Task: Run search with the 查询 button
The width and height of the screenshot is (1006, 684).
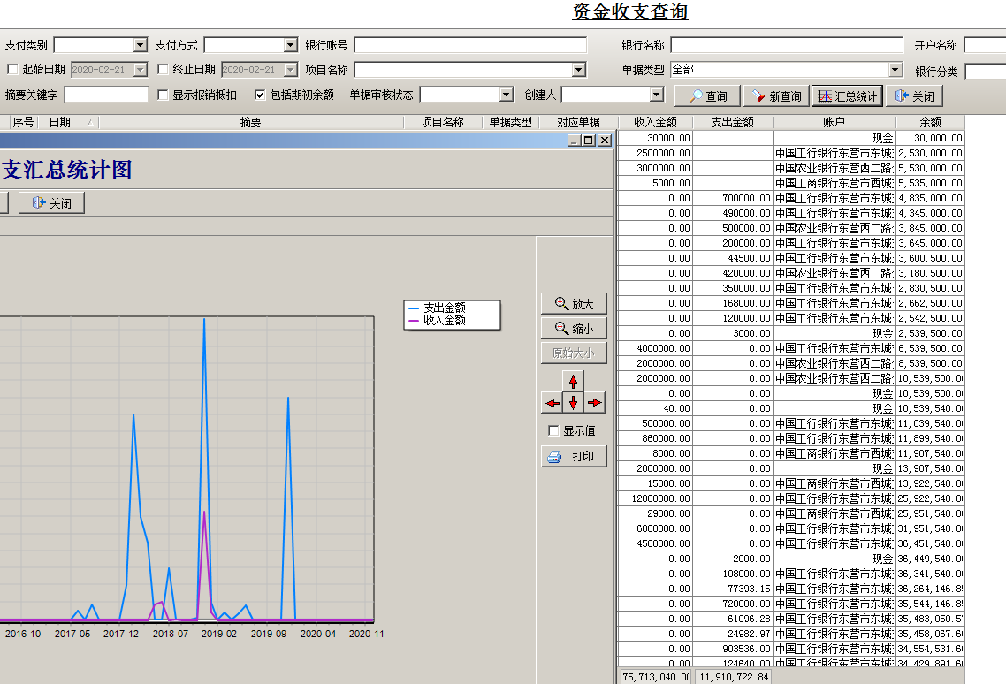Action: click(x=707, y=95)
